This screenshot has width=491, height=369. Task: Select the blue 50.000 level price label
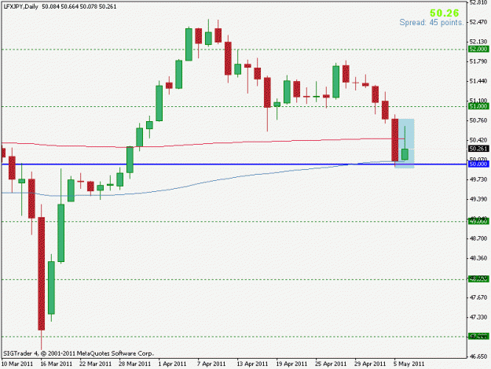click(x=478, y=164)
